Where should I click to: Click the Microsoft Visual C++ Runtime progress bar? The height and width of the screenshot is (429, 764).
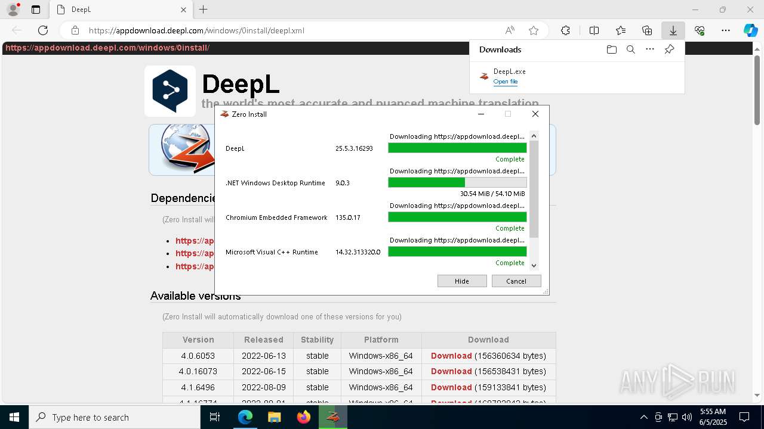457,251
